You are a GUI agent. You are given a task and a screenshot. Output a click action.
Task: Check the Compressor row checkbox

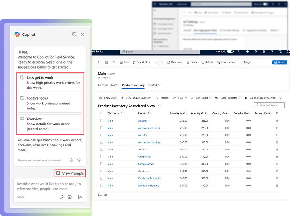(x=102, y=157)
